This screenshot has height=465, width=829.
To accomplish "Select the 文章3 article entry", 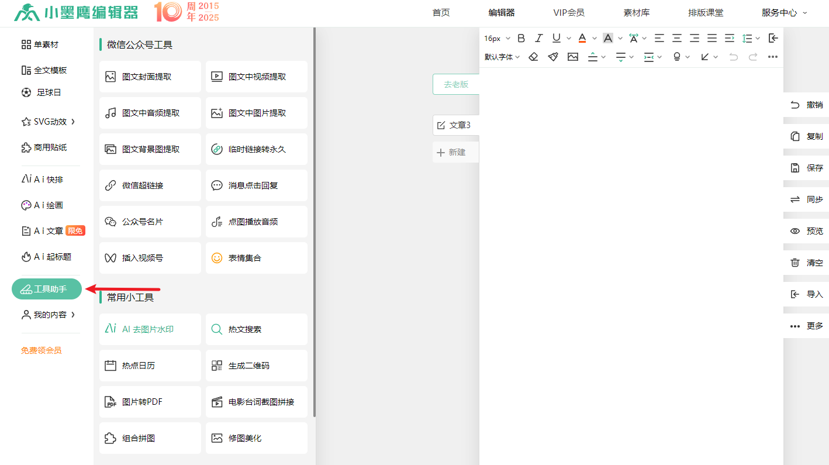I will [x=455, y=125].
